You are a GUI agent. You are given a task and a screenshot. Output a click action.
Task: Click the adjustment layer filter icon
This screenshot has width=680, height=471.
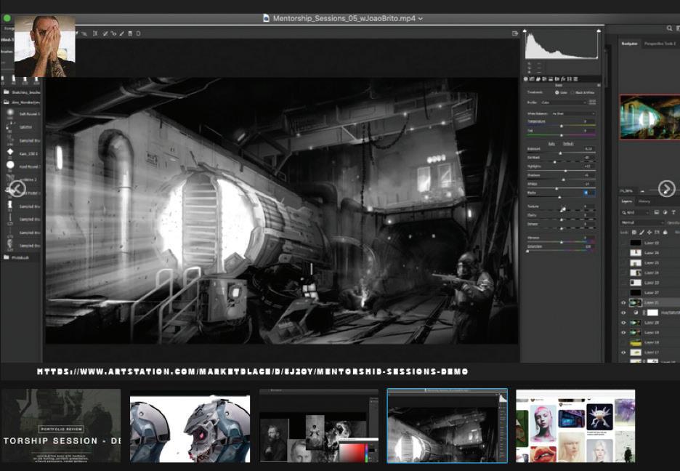pyautogui.click(x=665, y=212)
